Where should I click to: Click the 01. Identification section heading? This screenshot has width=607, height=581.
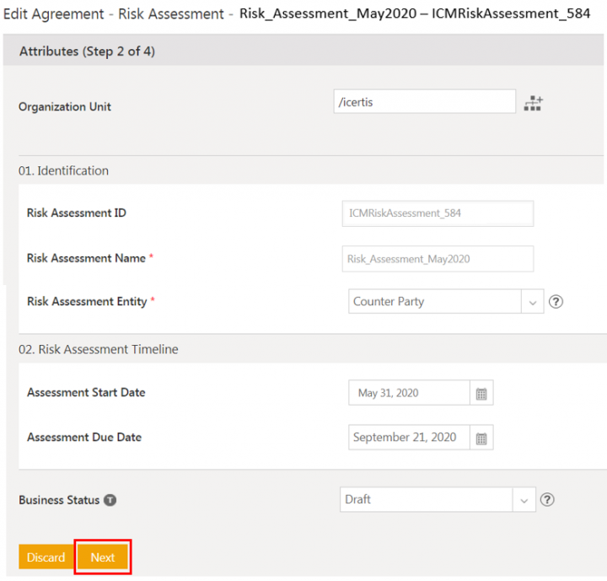pyautogui.click(x=63, y=170)
